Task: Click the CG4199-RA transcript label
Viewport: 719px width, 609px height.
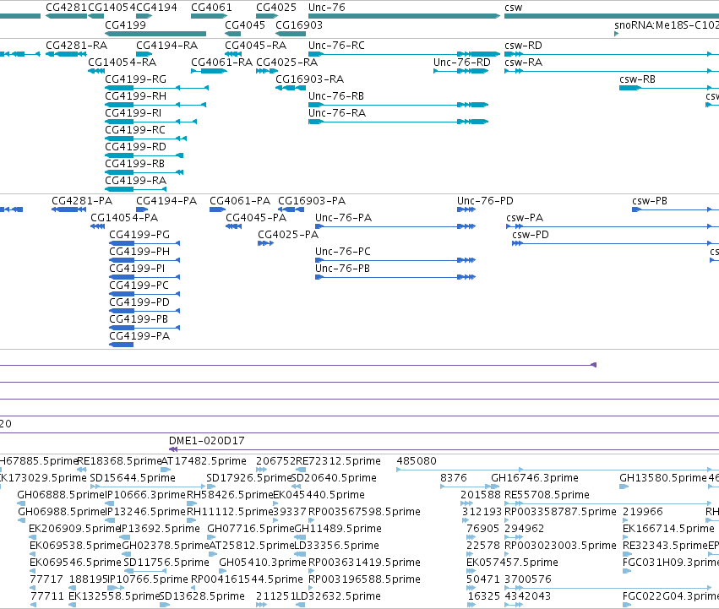Action: (x=136, y=180)
